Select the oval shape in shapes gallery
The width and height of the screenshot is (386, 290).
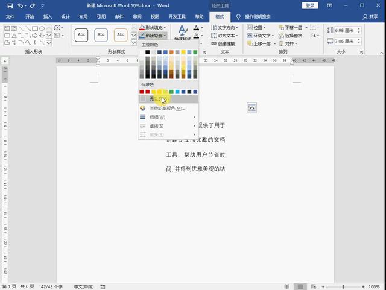tap(42, 28)
